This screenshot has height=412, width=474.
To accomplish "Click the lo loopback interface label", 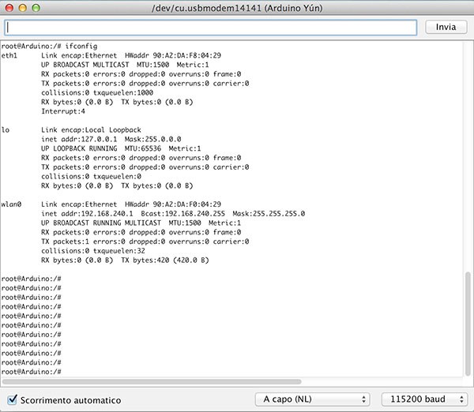I will click(x=6, y=130).
